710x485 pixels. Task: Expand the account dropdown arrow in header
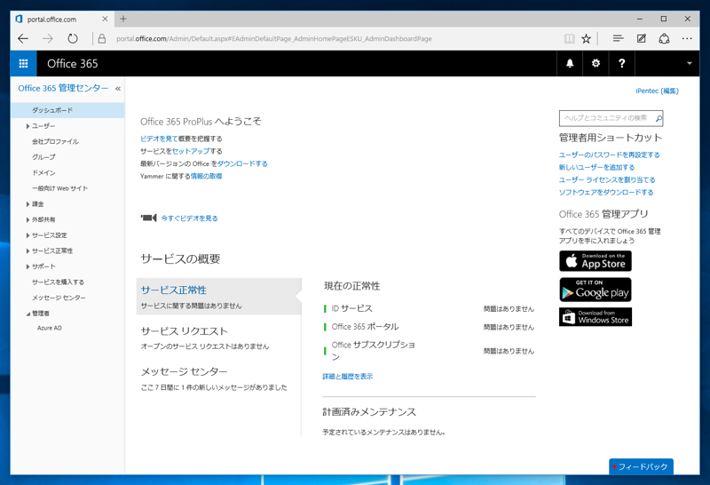(x=690, y=63)
